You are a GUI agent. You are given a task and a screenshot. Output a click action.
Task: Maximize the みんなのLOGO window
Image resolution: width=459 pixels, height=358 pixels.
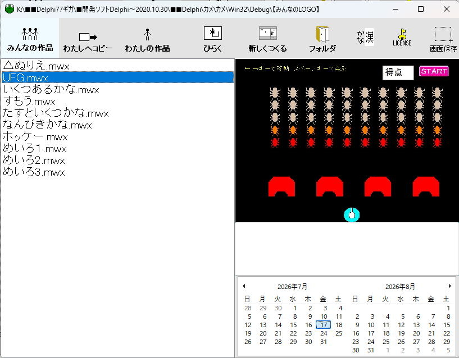point(421,9)
